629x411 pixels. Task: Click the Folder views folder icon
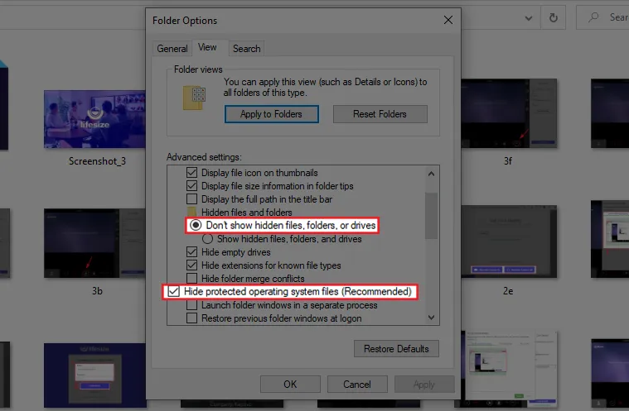(194, 98)
